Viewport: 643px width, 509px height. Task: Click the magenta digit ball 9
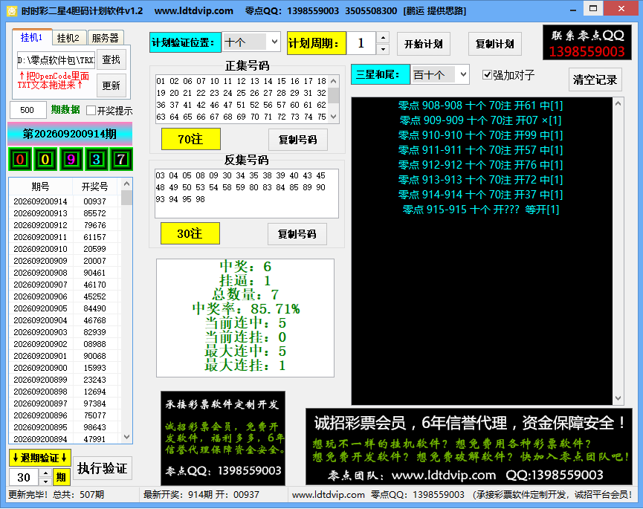(71, 159)
